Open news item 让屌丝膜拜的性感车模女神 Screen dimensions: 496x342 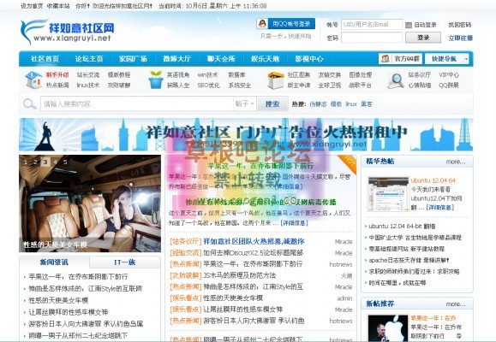69,312
